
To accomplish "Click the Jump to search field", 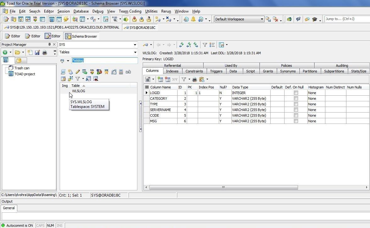I will pos(347,19).
